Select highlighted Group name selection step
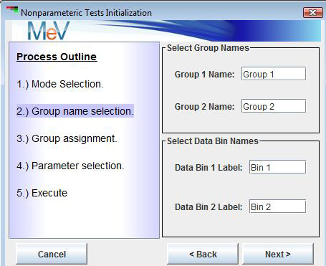326x266 pixels. pyautogui.click(x=75, y=111)
